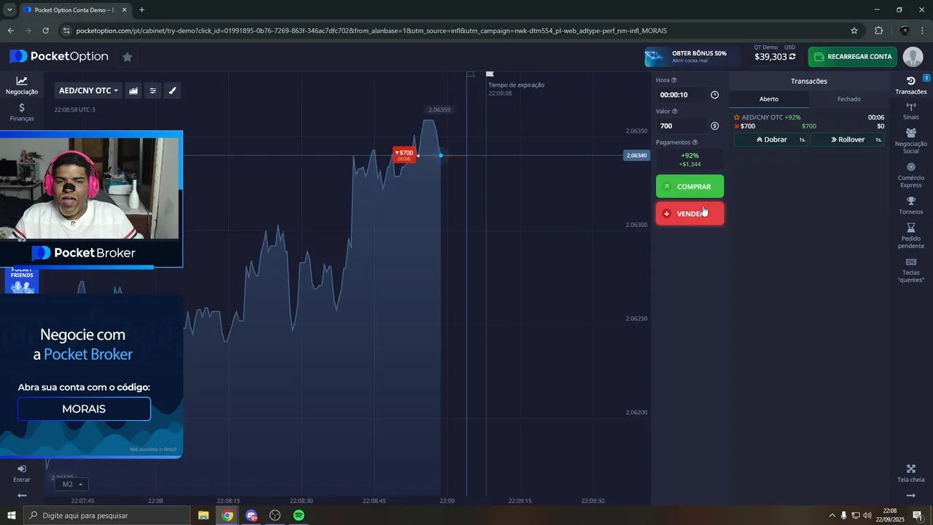This screenshot has height=525, width=933.
Task: Open the user profile avatar
Action: click(x=913, y=57)
